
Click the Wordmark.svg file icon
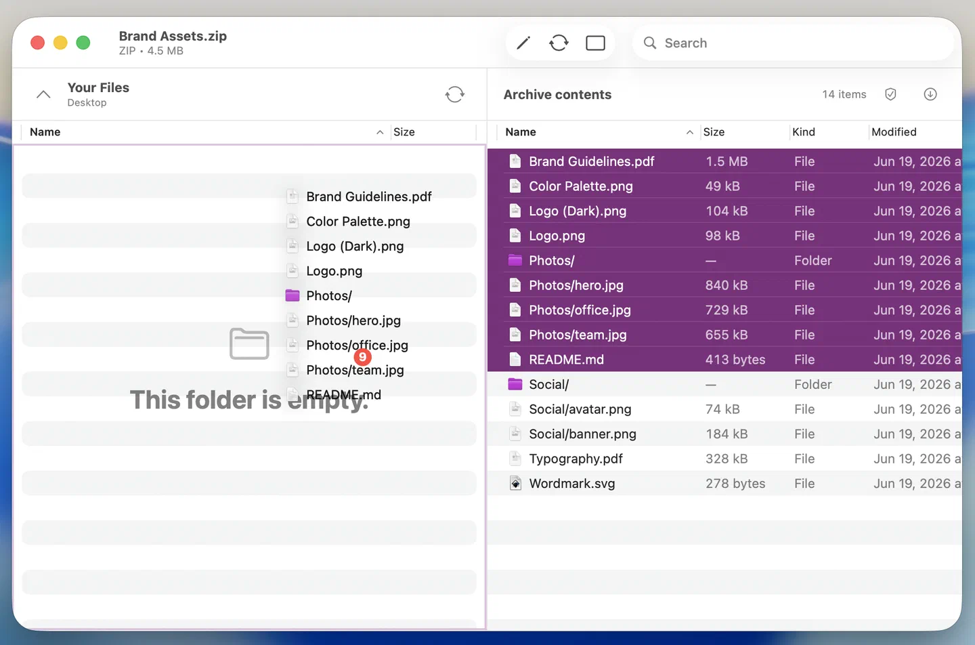[x=515, y=484]
